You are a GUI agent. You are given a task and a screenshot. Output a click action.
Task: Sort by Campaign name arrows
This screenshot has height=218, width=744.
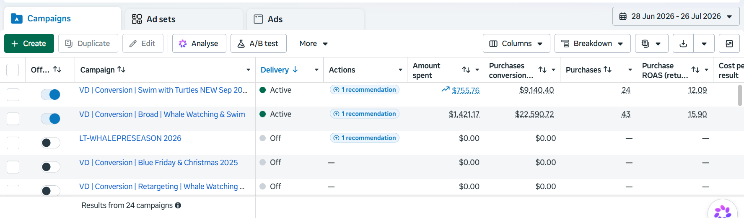(122, 70)
